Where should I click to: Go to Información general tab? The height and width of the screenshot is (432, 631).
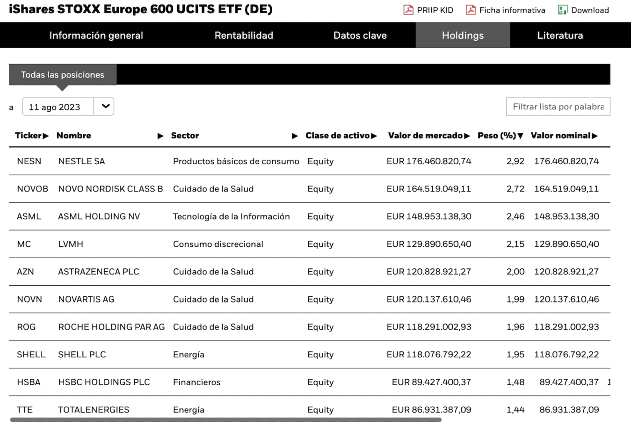(x=96, y=36)
